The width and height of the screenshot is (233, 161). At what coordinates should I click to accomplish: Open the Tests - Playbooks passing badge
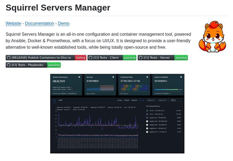pyautogui.click(x=33, y=65)
